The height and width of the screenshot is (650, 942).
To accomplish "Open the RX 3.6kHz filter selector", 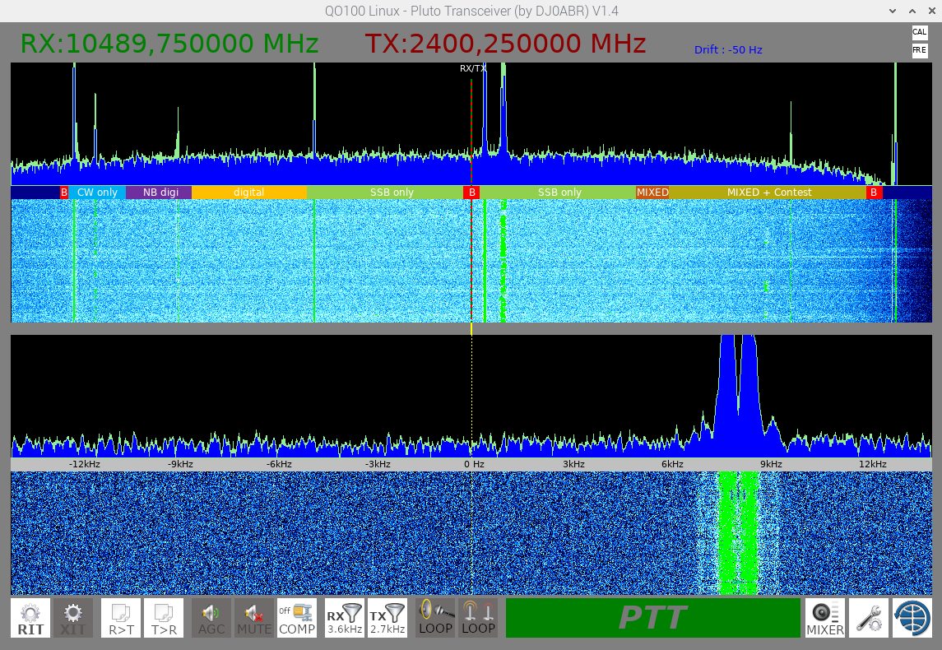I will click(345, 618).
